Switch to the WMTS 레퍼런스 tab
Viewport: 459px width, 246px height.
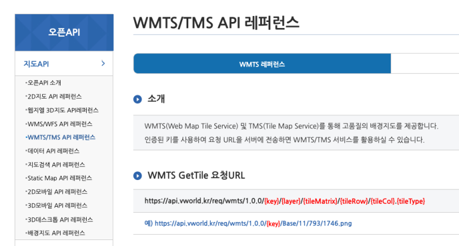click(x=262, y=64)
